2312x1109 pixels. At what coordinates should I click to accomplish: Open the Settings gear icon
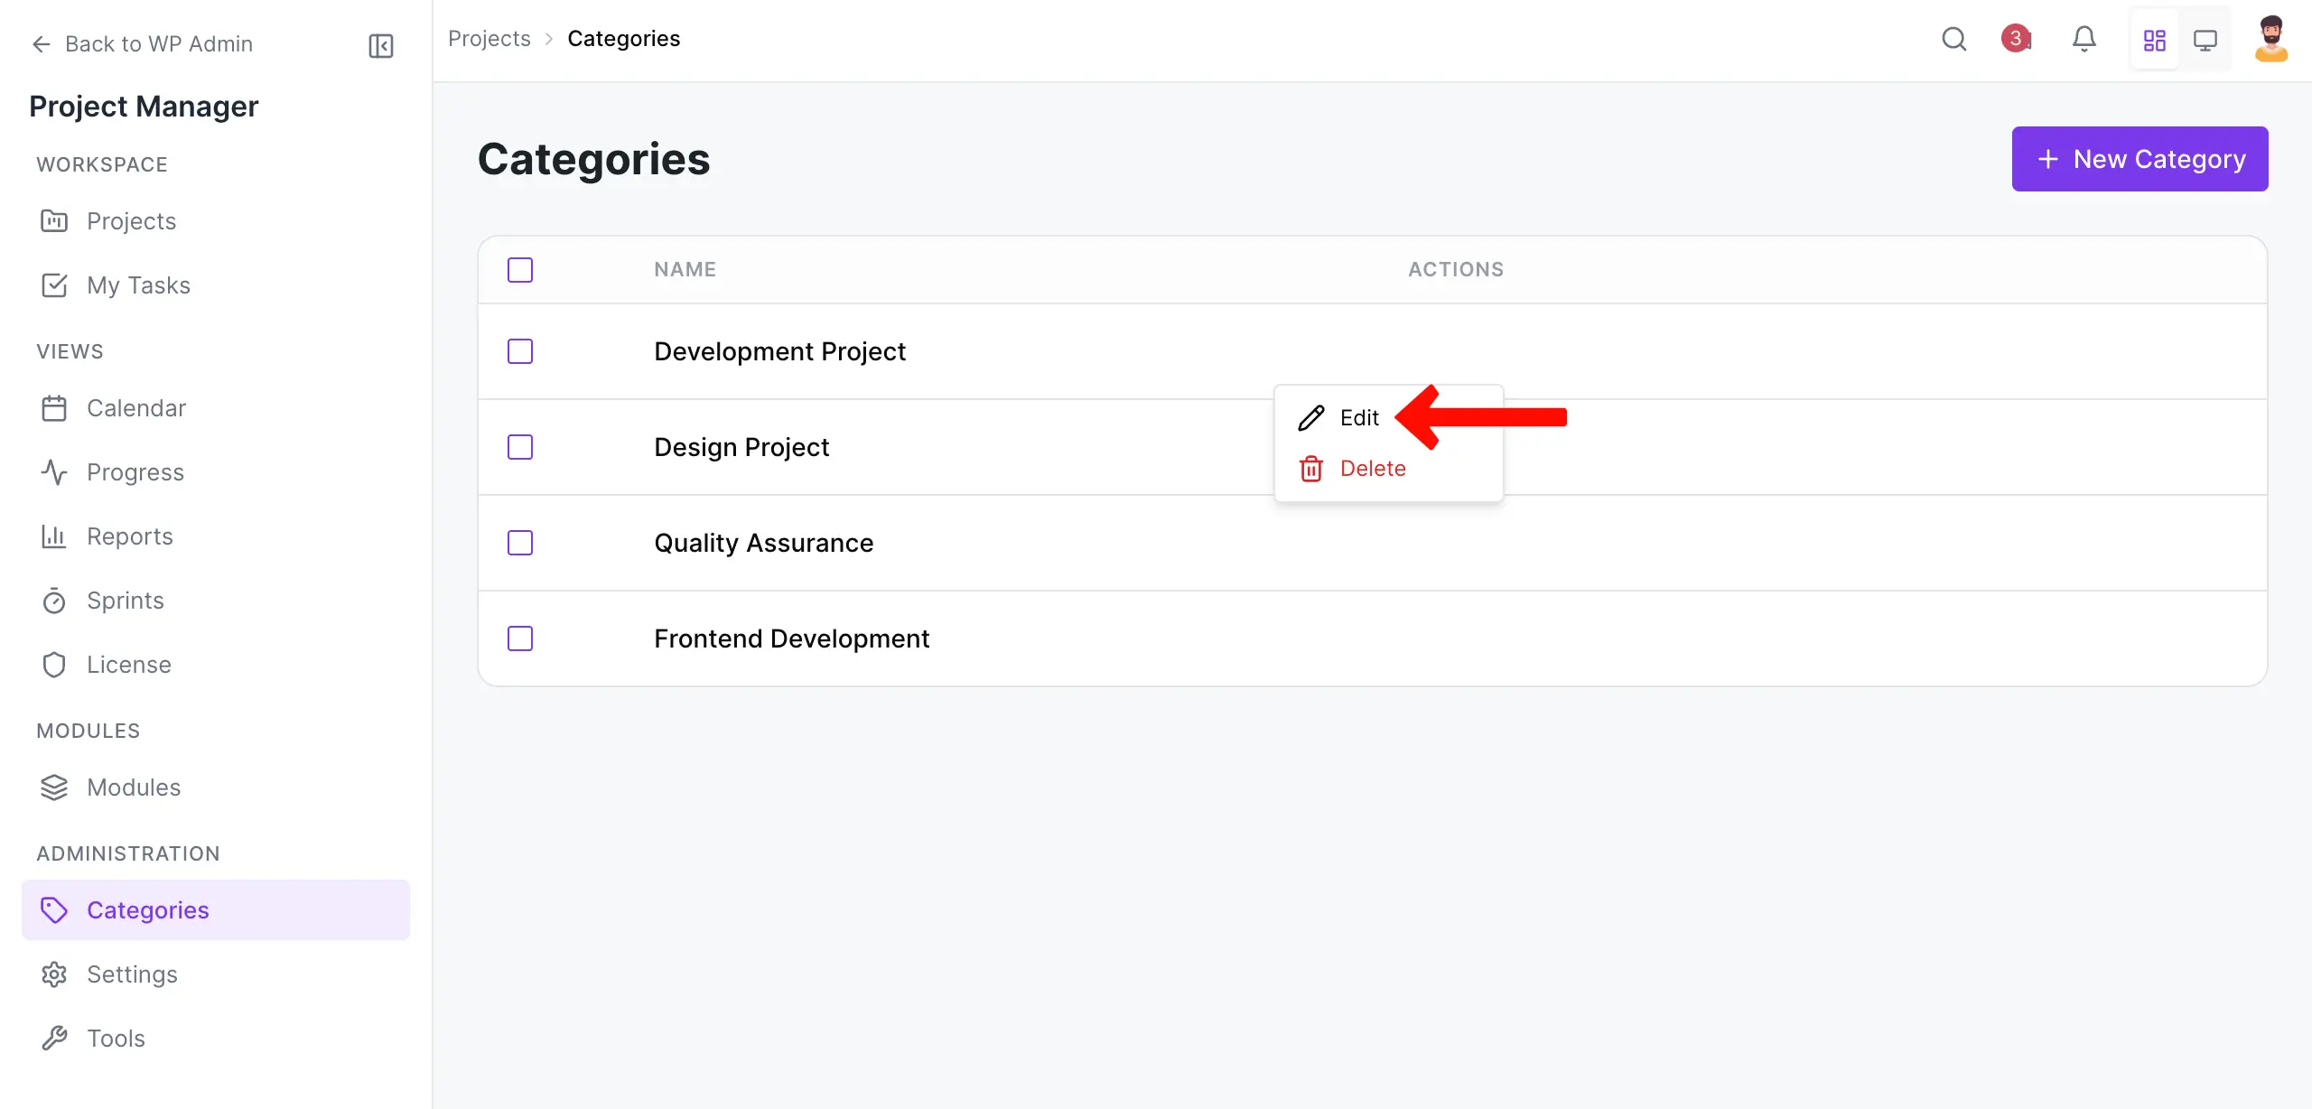pos(54,974)
